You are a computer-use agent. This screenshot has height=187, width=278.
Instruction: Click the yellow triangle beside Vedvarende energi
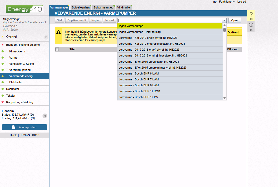(x=3, y=76)
